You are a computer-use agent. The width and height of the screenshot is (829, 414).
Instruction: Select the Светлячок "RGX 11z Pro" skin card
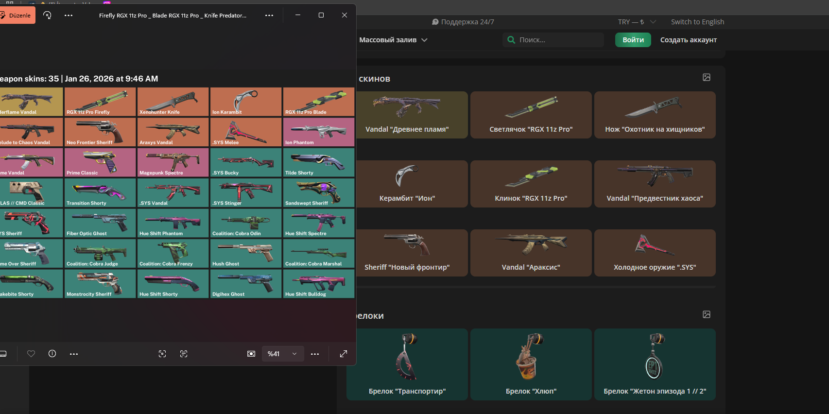[x=531, y=115]
